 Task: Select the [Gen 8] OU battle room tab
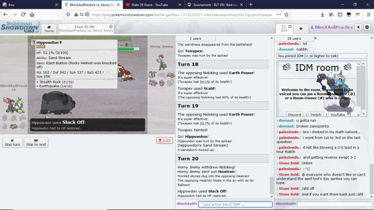(86, 28)
